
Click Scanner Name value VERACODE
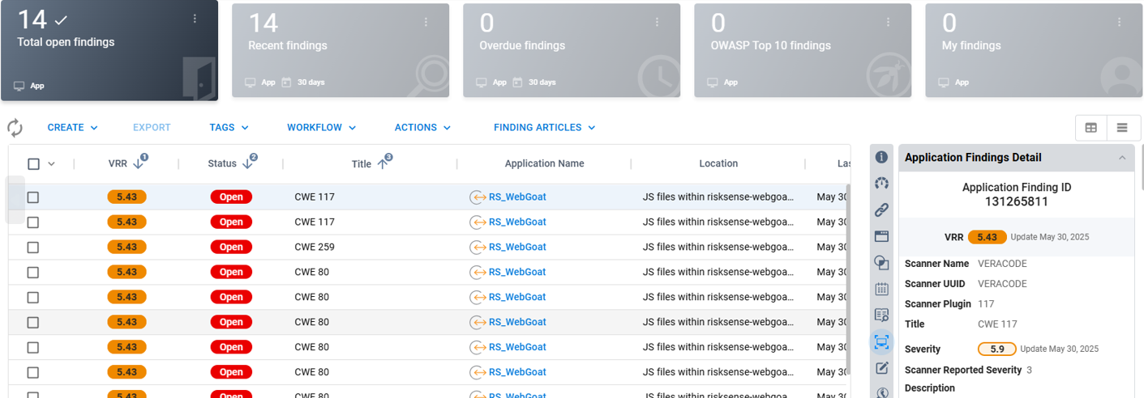coord(1002,264)
